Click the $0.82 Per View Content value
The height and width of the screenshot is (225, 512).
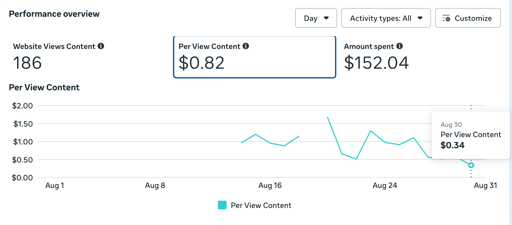click(x=201, y=63)
